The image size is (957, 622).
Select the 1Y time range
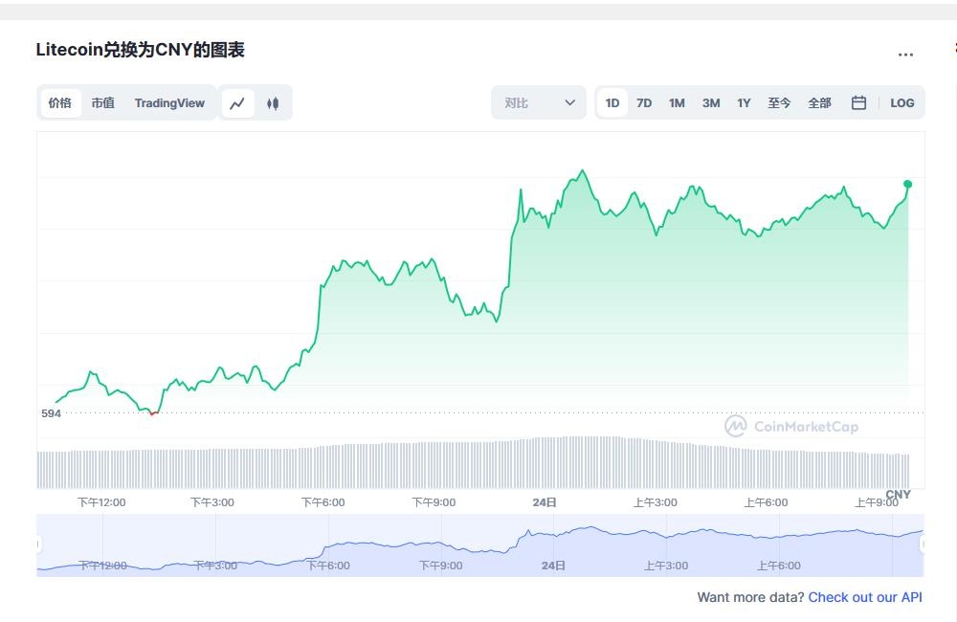click(744, 103)
